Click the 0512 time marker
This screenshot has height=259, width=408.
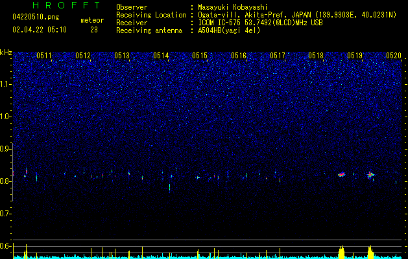83,55
